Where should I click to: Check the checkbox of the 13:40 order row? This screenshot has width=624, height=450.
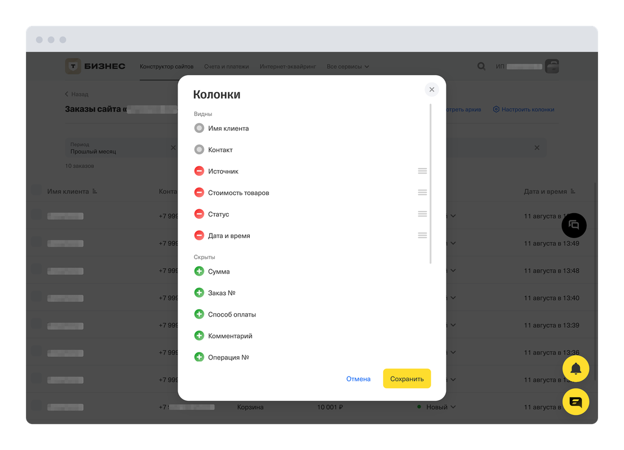pyautogui.click(x=36, y=296)
